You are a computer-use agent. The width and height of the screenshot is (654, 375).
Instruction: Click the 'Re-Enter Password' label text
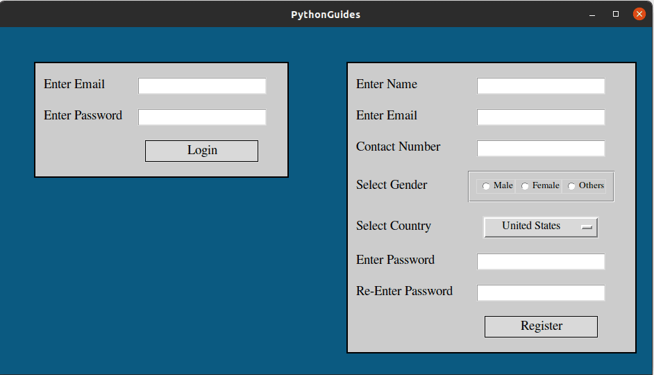coord(404,291)
